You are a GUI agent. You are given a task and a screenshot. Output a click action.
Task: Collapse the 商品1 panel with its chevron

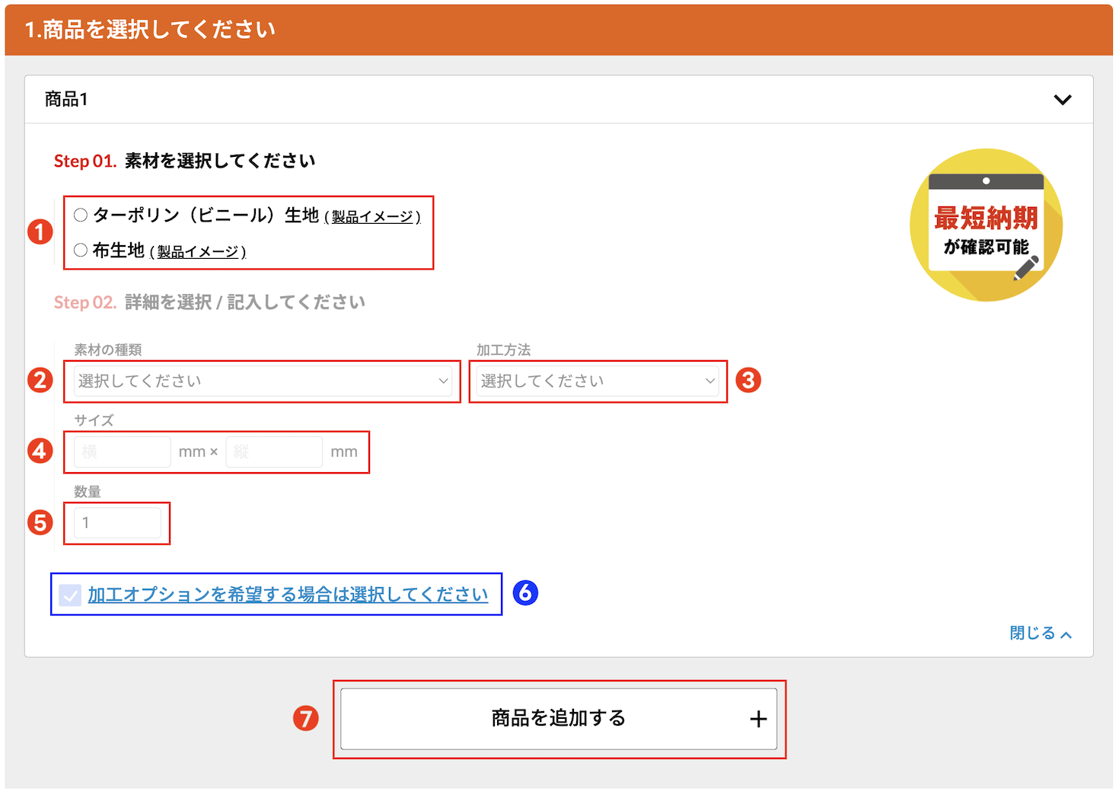click(1063, 99)
